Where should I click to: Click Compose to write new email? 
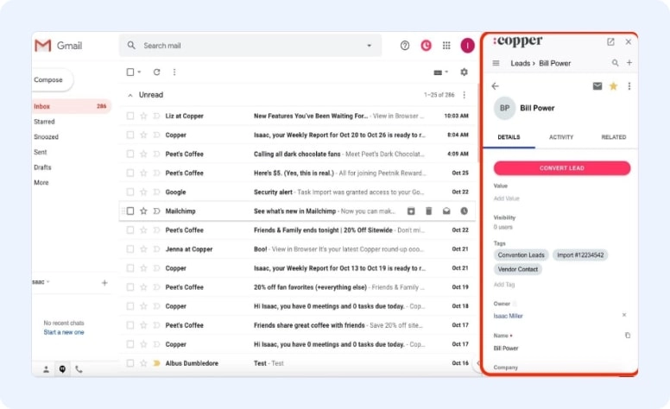[49, 80]
